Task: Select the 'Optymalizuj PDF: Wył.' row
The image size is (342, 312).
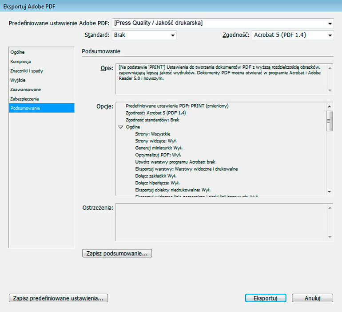Action: [x=158, y=155]
